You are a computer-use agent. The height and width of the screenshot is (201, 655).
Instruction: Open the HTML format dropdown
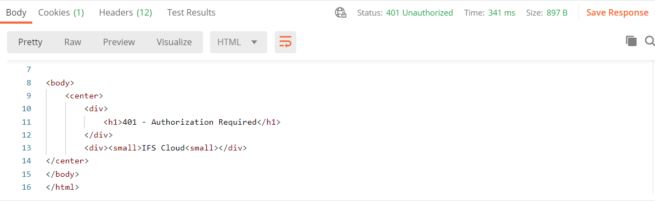tap(239, 42)
